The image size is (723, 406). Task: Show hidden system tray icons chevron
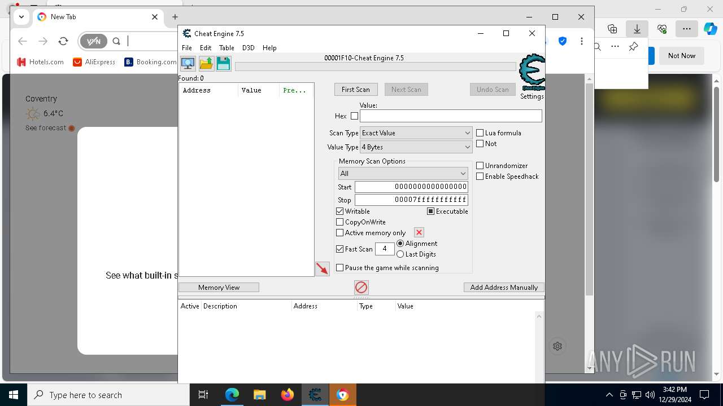coord(609,395)
